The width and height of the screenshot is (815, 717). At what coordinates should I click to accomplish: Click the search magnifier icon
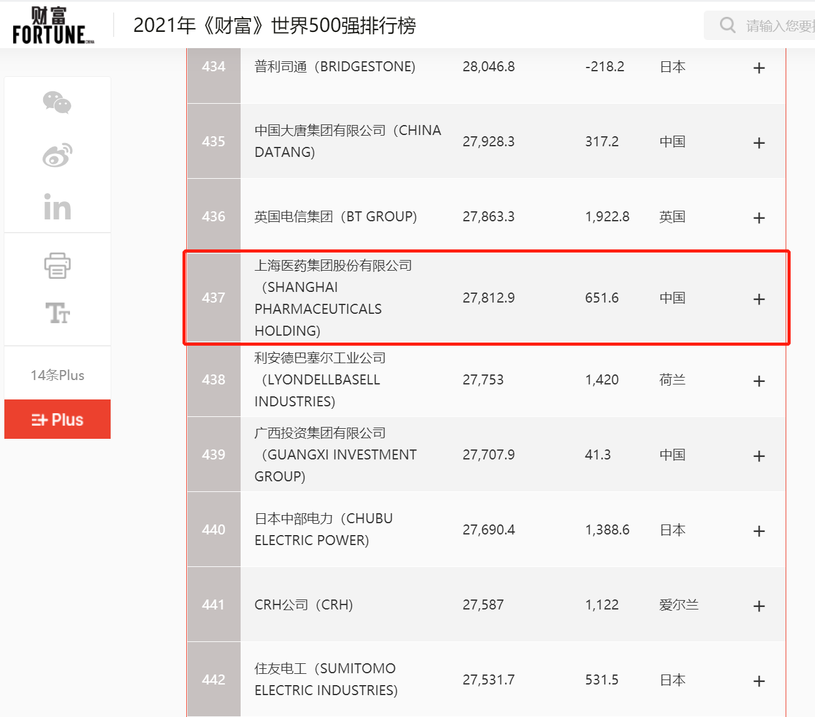[x=727, y=25]
